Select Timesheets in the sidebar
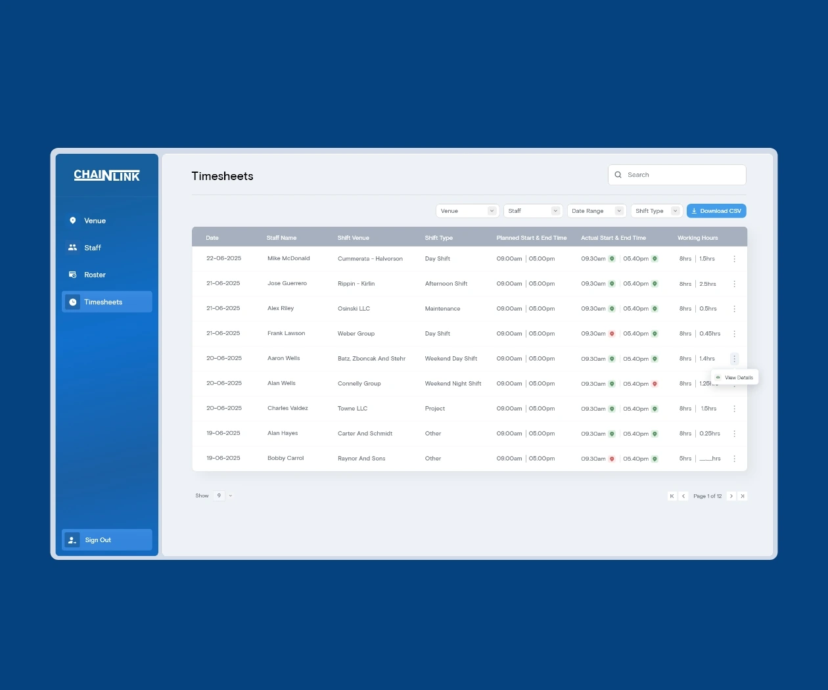Viewport: 828px width, 690px height. click(x=107, y=302)
